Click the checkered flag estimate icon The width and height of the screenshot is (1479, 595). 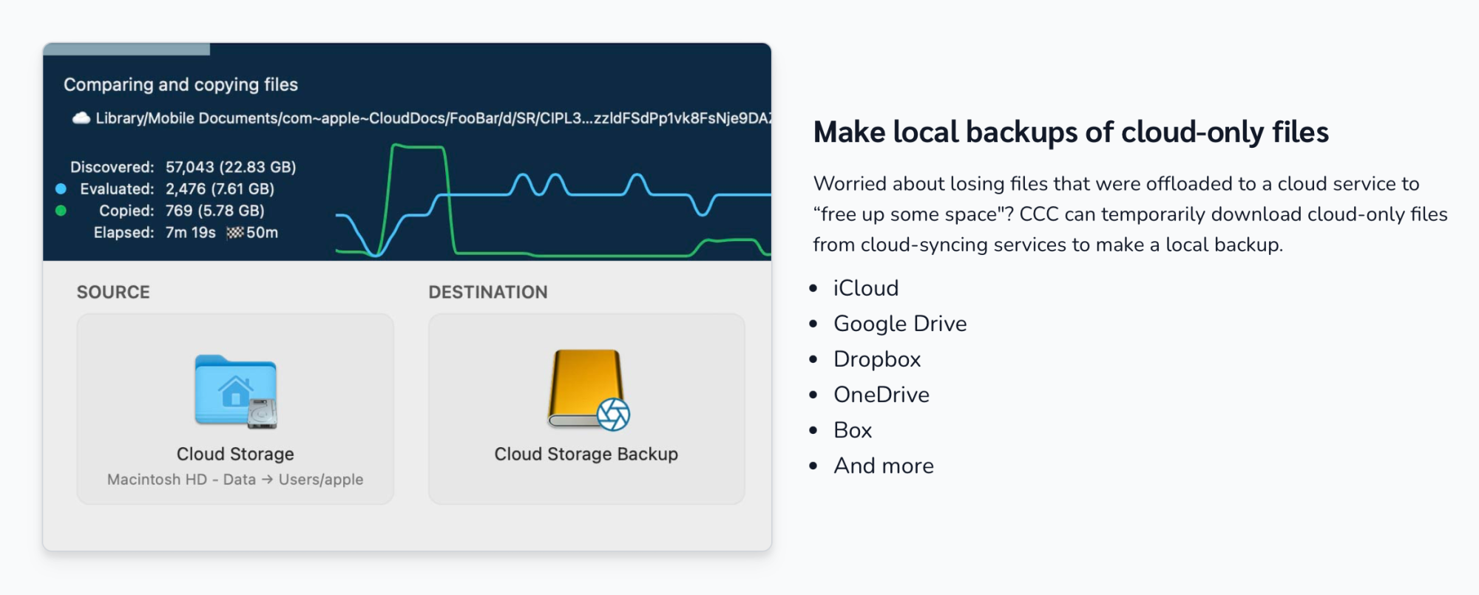(x=235, y=233)
